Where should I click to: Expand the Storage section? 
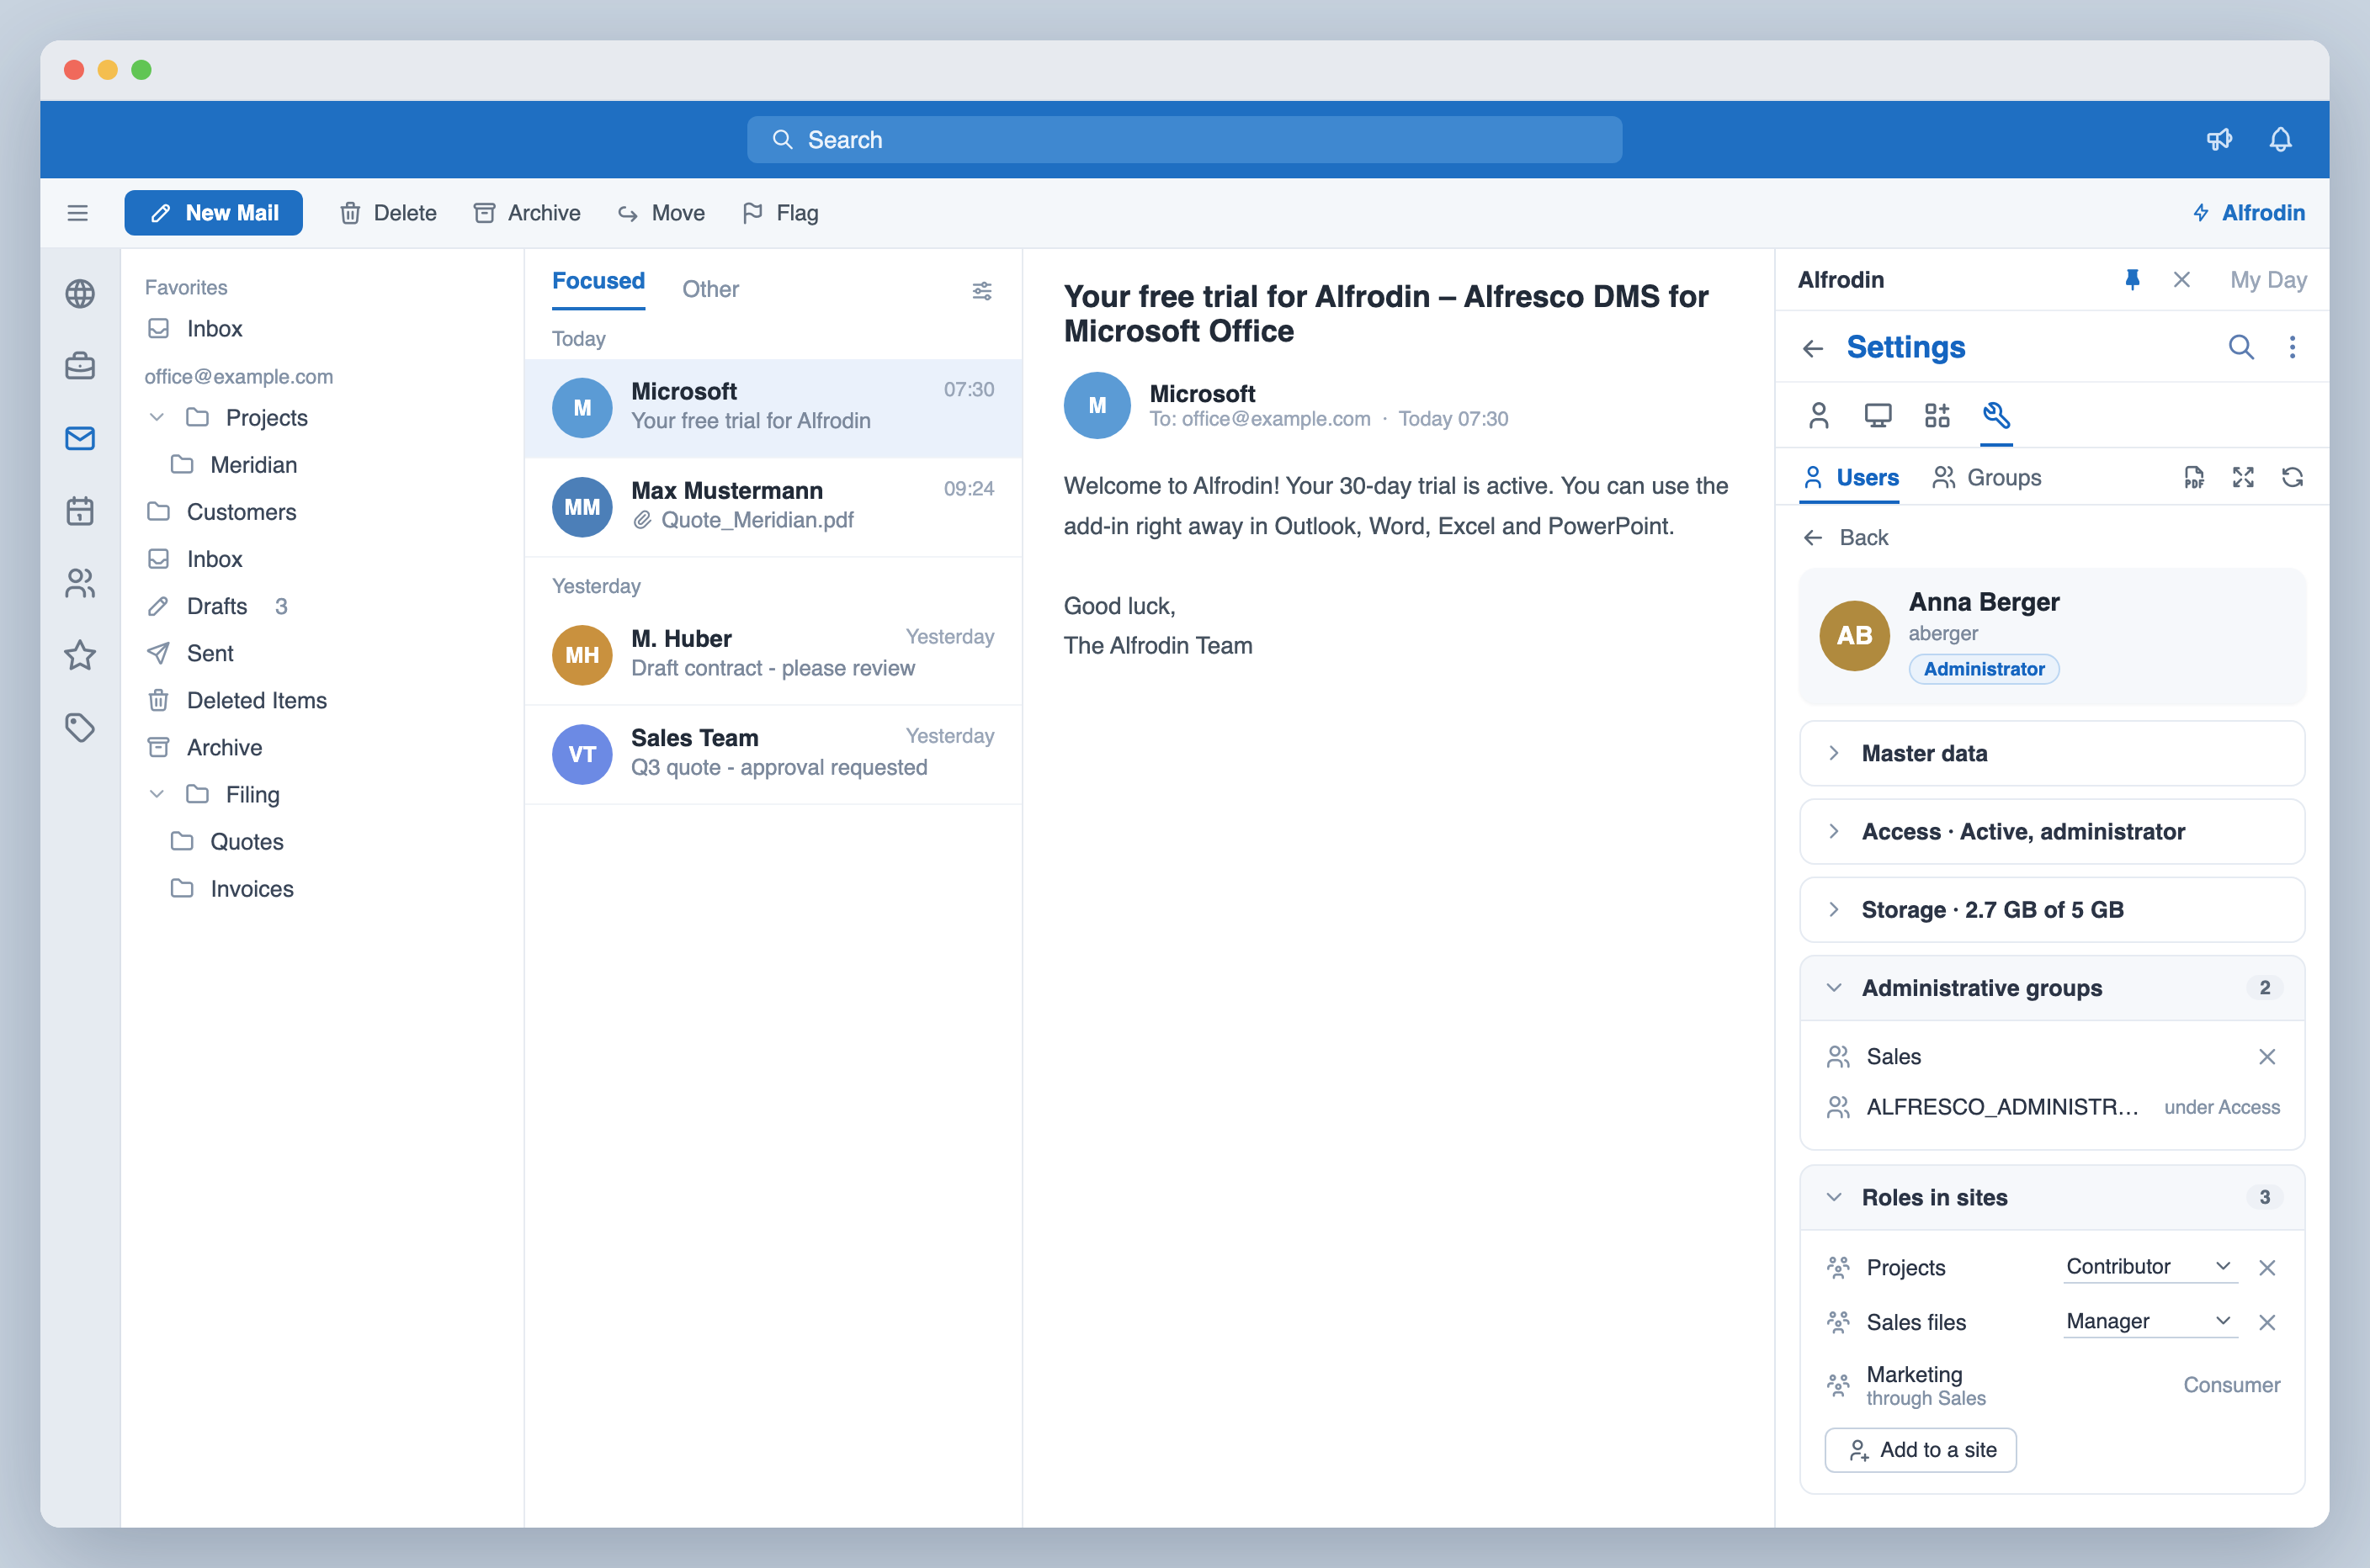coord(2052,909)
